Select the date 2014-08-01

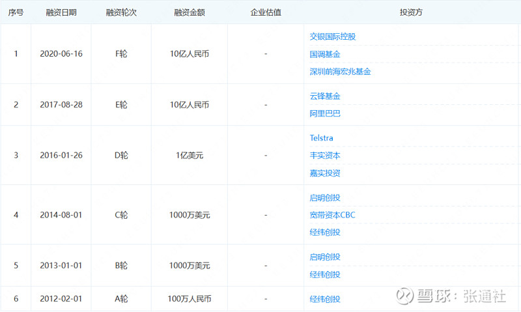point(61,215)
